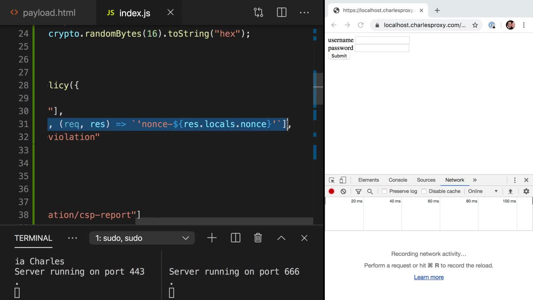This screenshot has height=300, width=533.
Task: Open DevTools Elements tab
Action: tap(369, 180)
